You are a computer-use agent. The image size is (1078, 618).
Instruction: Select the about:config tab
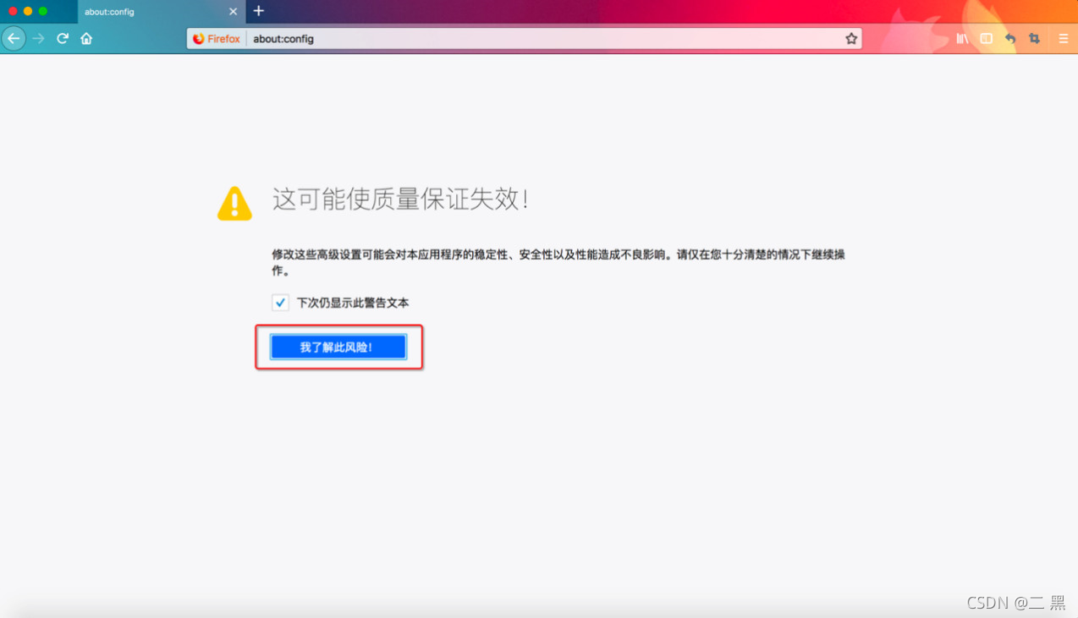click(161, 12)
